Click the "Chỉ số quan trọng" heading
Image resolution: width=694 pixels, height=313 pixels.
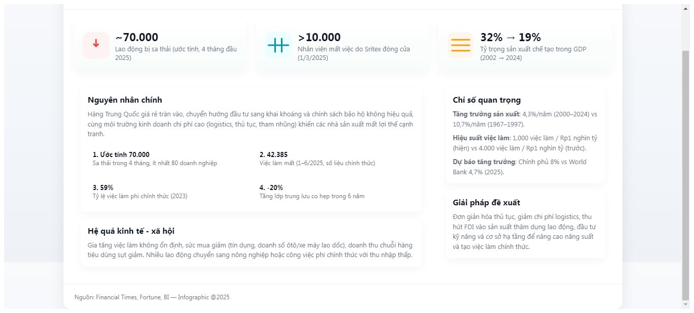tap(486, 100)
